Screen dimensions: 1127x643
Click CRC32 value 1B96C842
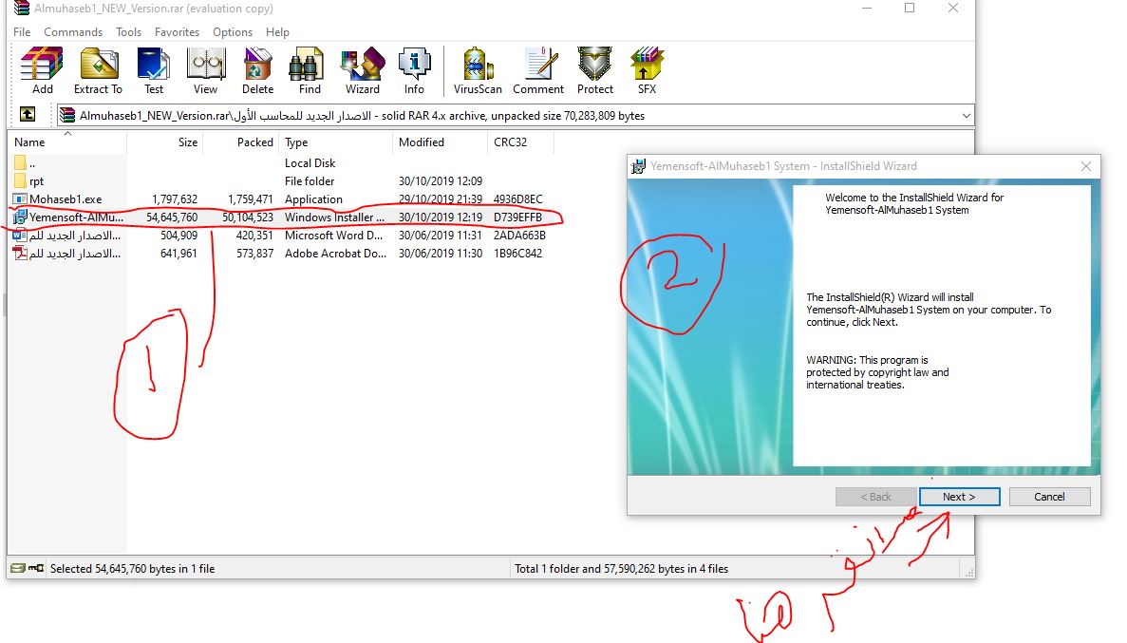[518, 254]
